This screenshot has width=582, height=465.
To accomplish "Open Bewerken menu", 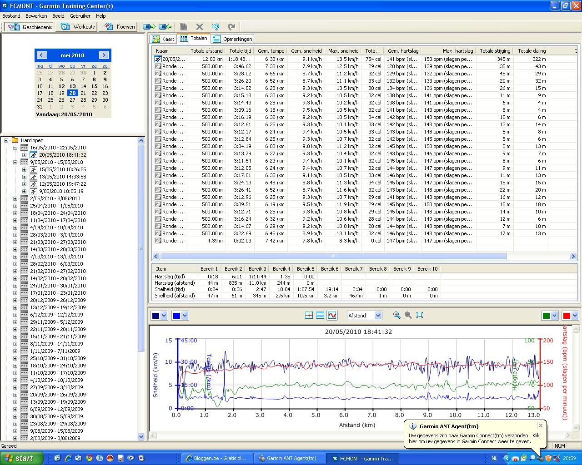I will [36, 16].
